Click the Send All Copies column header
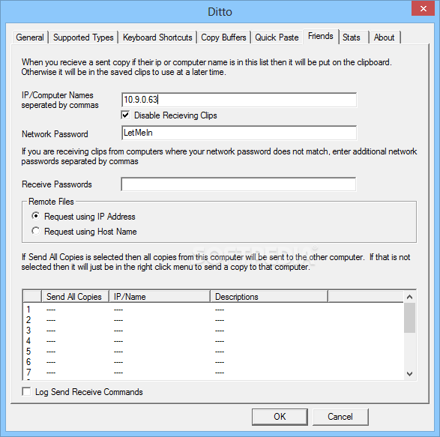The image size is (440, 437). pos(75,297)
